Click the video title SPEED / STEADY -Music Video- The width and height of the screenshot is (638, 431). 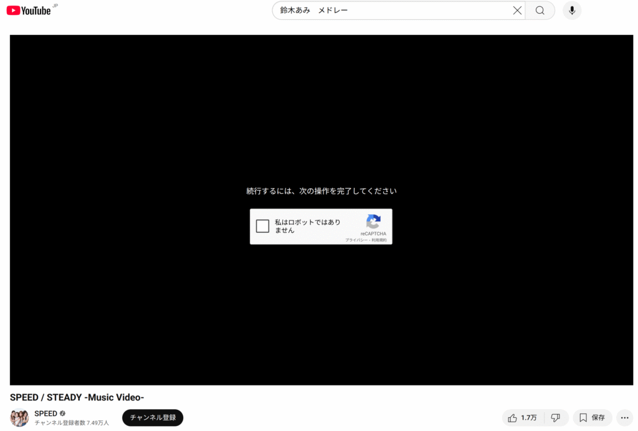(77, 397)
